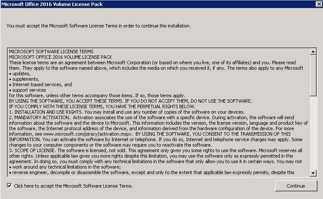
Task: Click the 'support services' bullet line
Action: click(x=29, y=90)
